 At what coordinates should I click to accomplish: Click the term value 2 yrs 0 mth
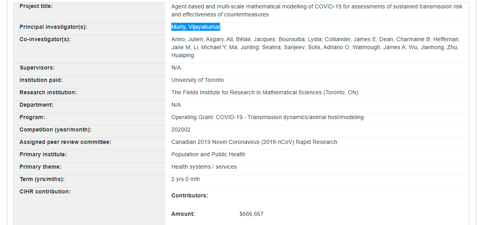pos(185,179)
